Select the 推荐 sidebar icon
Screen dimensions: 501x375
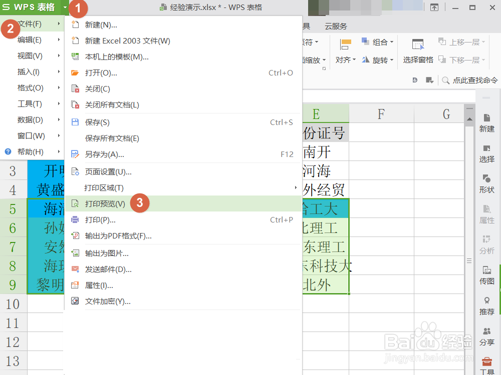point(486,305)
